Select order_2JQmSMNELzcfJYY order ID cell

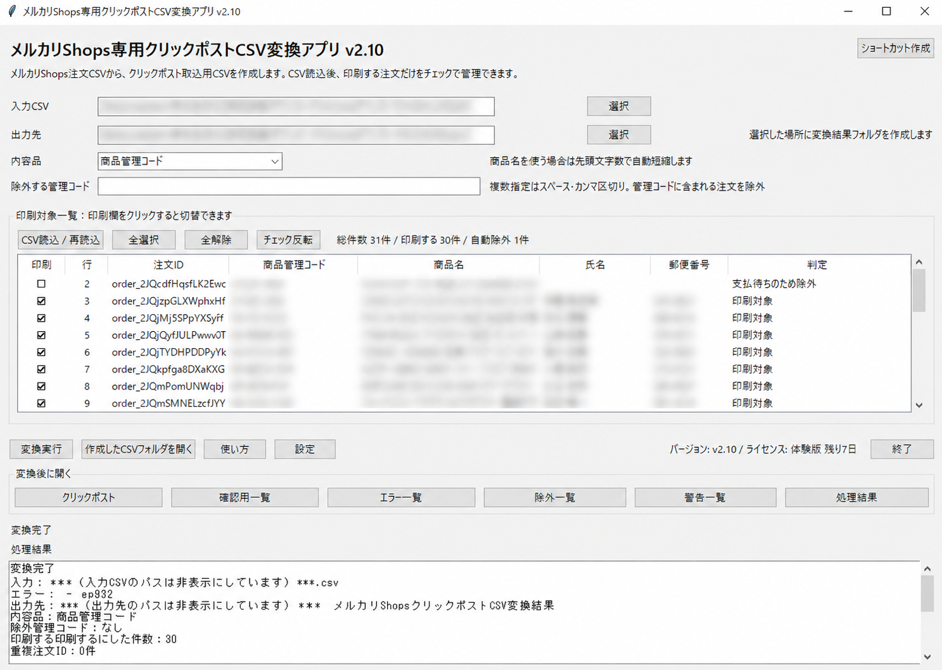coord(169,403)
